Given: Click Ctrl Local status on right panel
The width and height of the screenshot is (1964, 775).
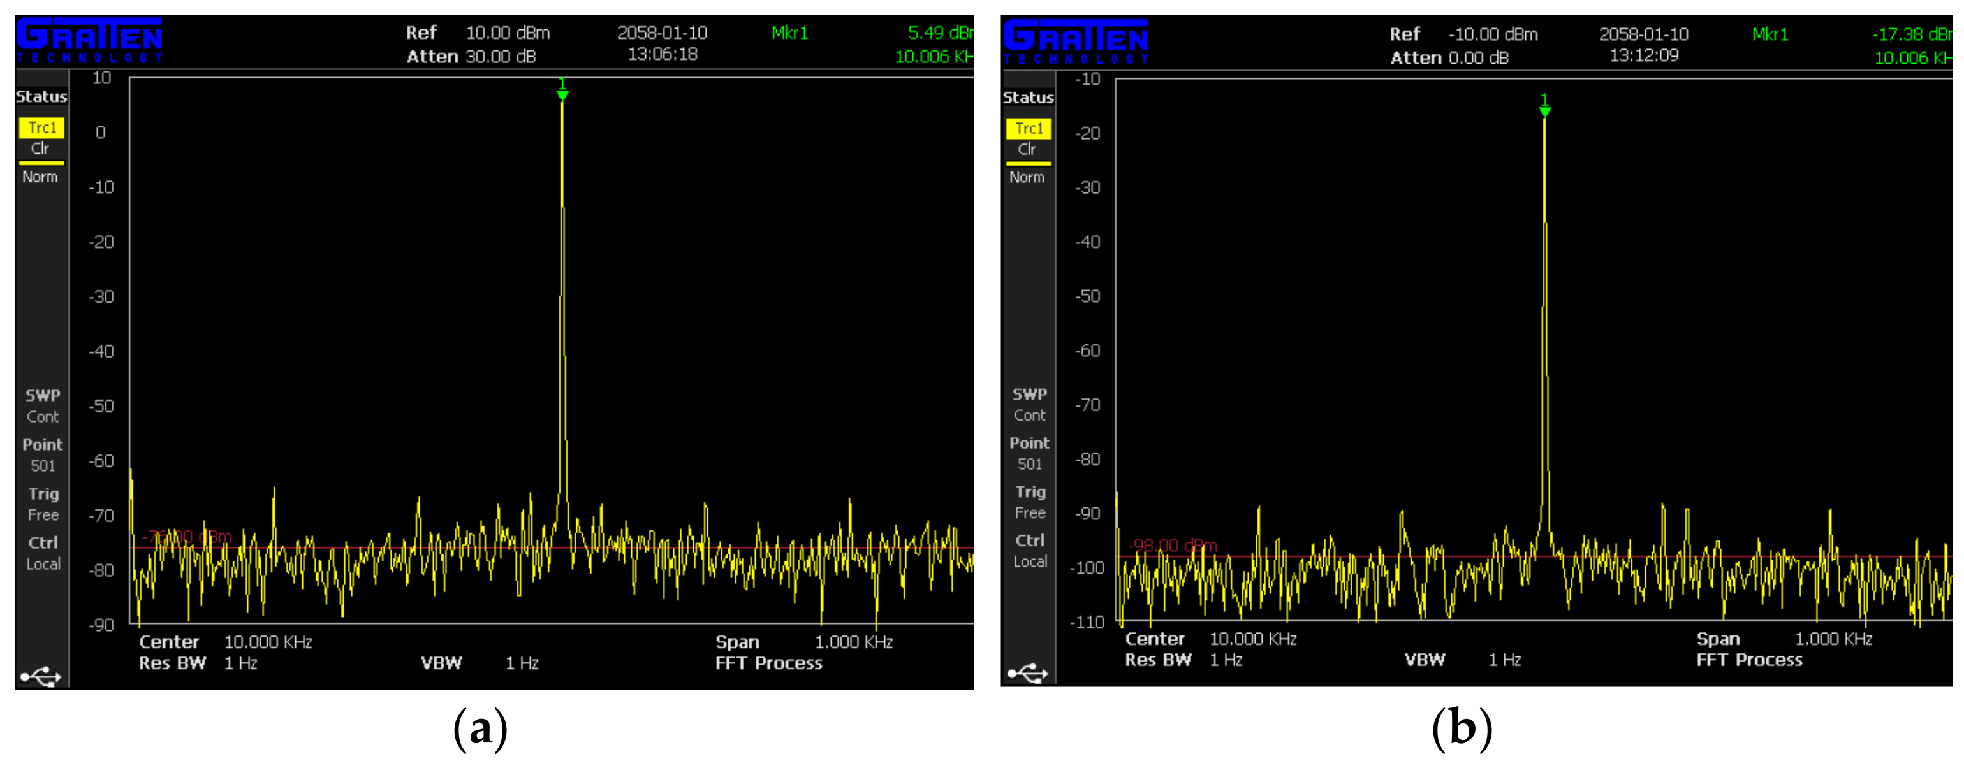Looking at the screenshot, I should point(1029,550).
